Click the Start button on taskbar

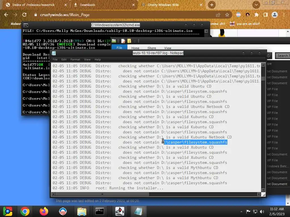(8, 211)
